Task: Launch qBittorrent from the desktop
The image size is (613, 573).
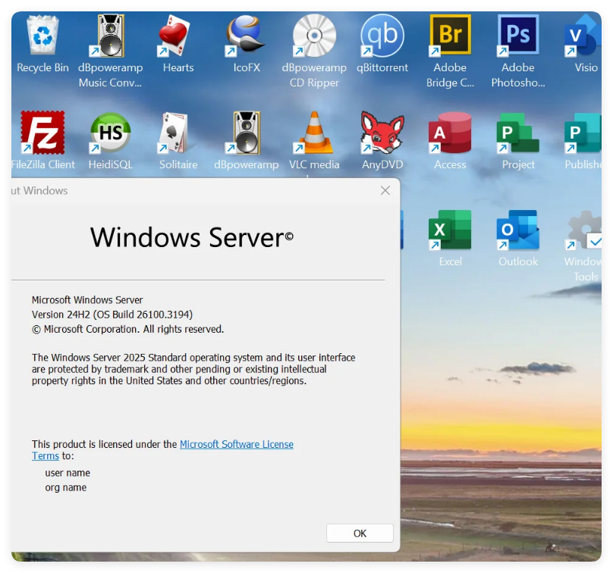Action: 382,36
